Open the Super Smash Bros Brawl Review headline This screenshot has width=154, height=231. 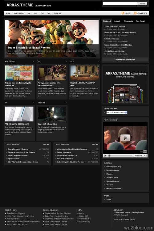pos(29,47)
